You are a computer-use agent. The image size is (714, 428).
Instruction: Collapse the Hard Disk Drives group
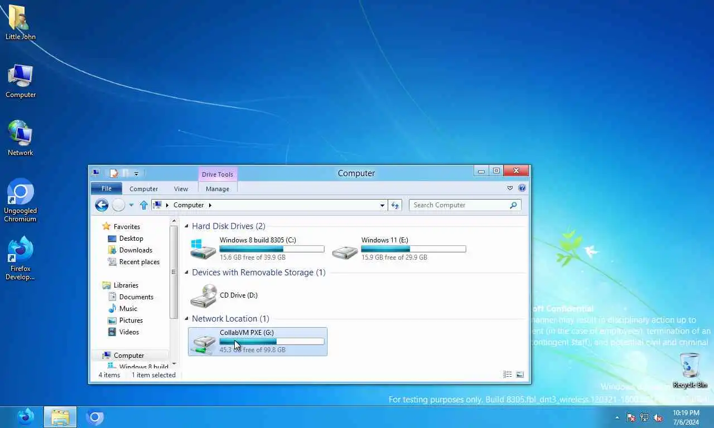(187, 226)
